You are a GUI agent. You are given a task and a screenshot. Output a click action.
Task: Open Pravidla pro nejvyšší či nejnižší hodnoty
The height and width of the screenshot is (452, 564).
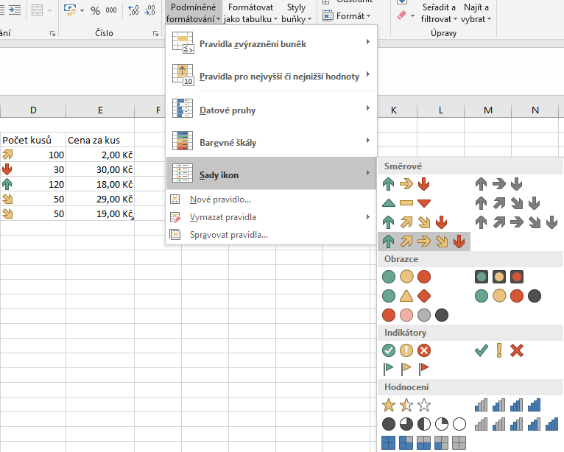pyautogui.click(x=271, y=76)
